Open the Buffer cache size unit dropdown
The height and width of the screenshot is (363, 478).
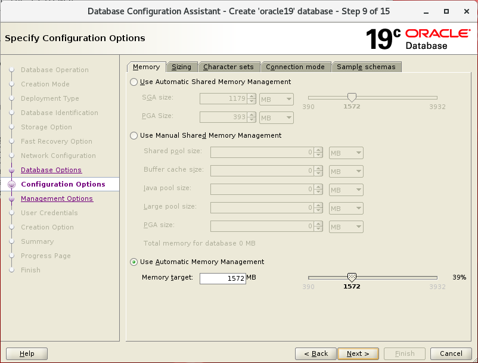346,171
